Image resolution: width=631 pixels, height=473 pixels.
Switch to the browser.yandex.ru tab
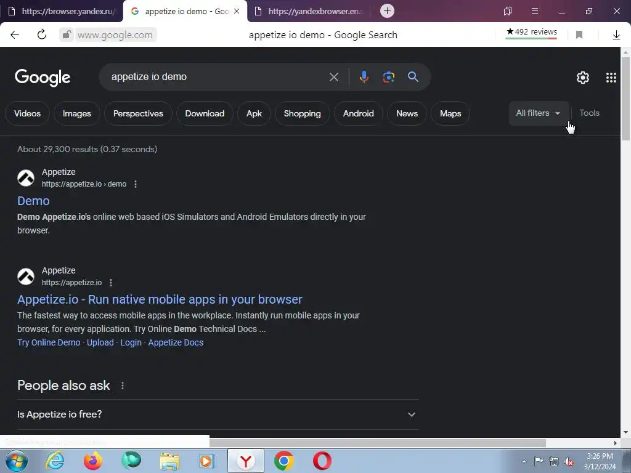point(63,11)
